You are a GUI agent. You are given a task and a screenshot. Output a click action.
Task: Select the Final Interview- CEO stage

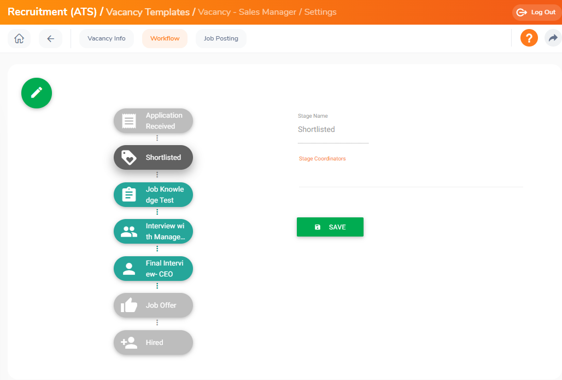point(154,269)
